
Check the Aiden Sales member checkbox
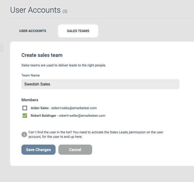click(25, 108)
